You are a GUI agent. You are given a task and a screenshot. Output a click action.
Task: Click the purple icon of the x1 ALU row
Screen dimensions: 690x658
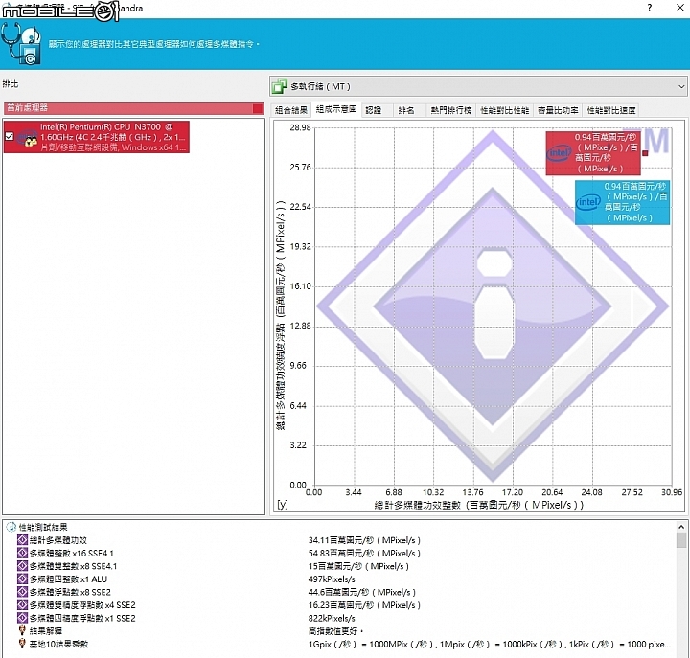pos(22,579)
